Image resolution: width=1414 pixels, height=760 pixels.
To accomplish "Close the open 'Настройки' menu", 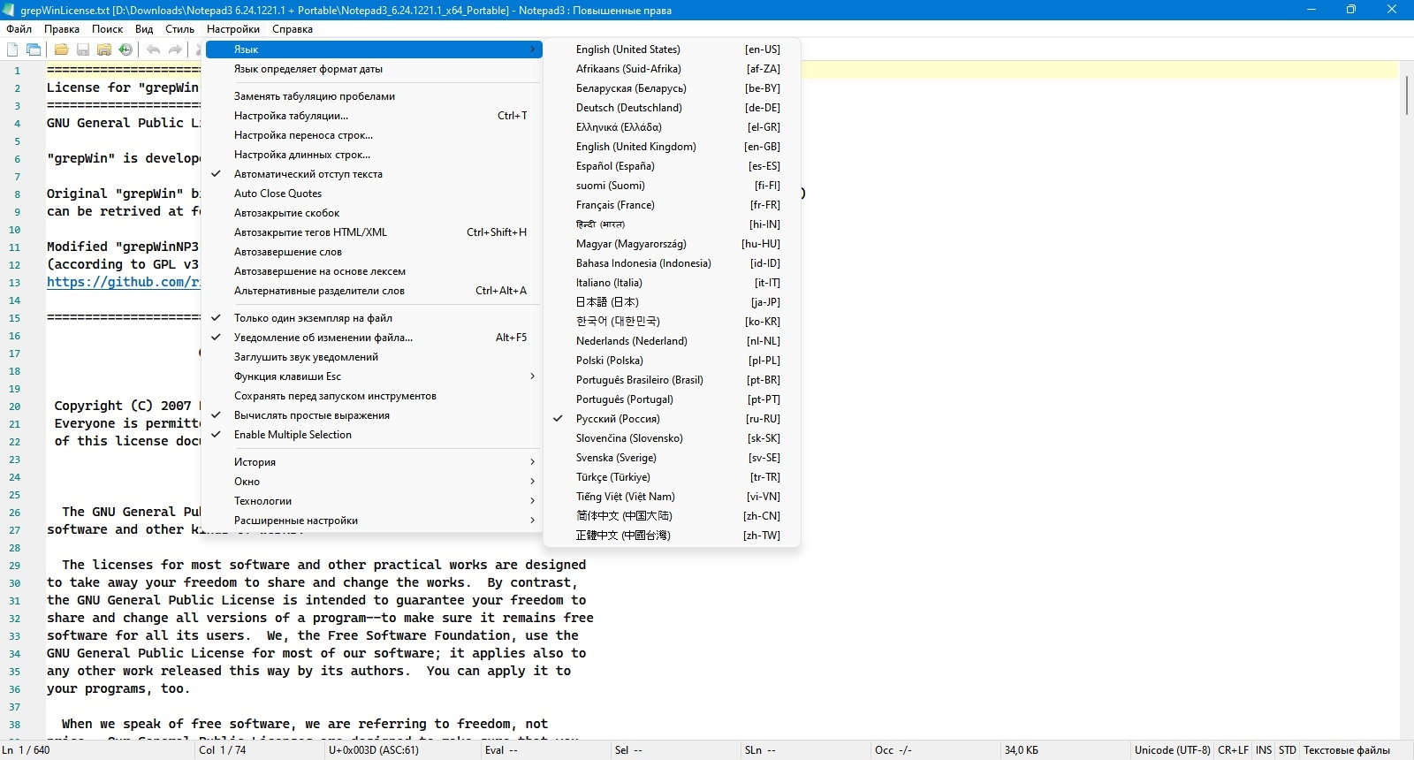I will coord(233,29).
